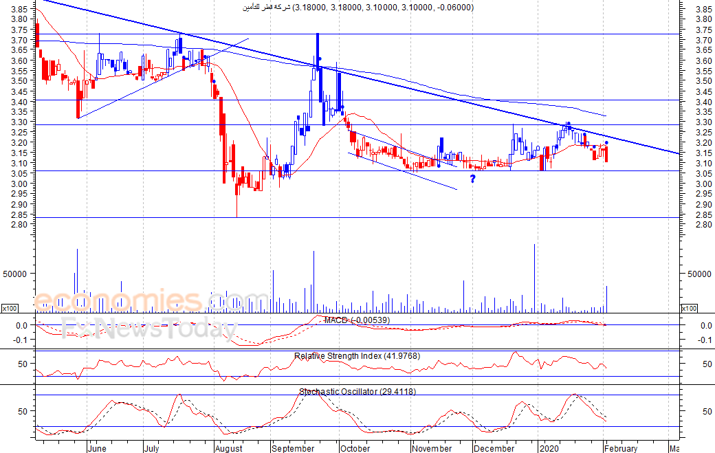Viewport: 715px width, 453px height.
Task: Click the July label on the time axis
Action: coord(151,448)
